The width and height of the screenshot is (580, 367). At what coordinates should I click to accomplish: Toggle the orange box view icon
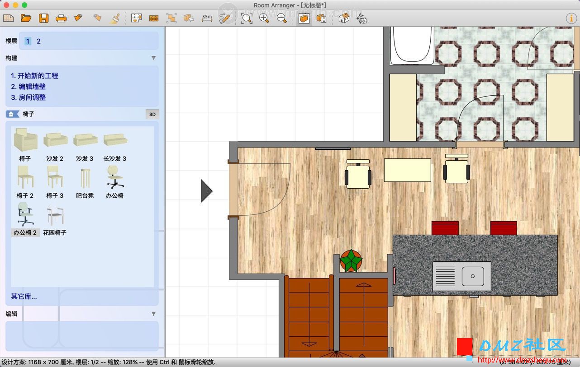pyautogui.click(x=304, y=19)
